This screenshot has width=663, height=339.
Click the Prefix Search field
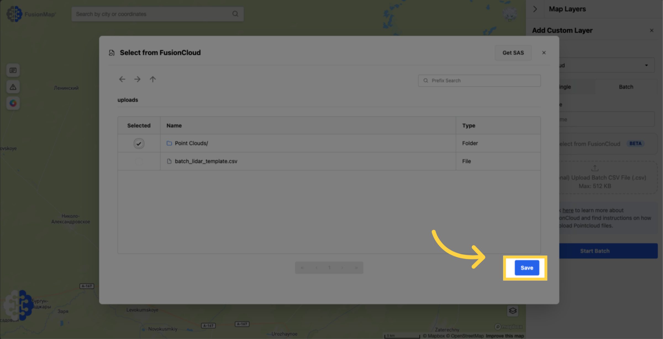coord(479,81)
